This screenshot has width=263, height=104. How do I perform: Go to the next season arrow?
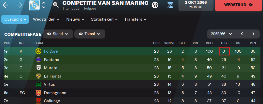coord(253,34)
